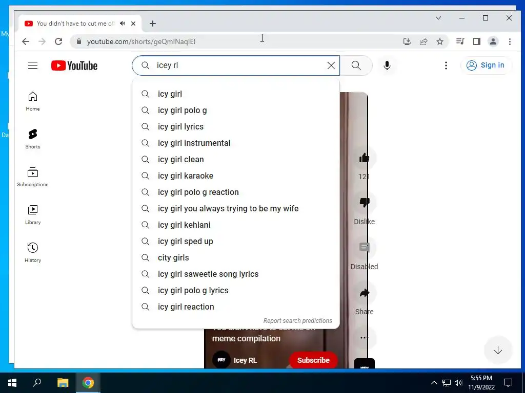Select suggestion 'icy girl clean'
This screenshot has width=525, height=393.
(x=236, y=160)
